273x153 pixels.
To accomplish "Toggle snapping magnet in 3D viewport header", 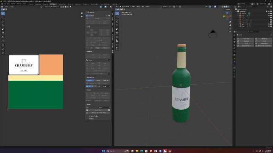I will (174, 7).
